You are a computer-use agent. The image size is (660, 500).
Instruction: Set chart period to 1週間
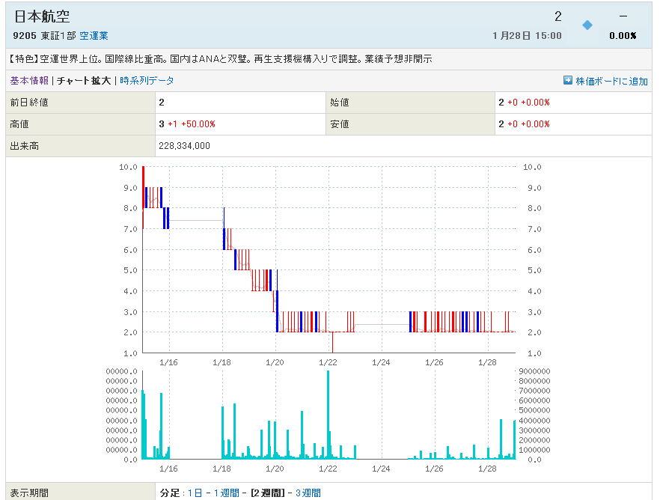[x=227, y=493]
